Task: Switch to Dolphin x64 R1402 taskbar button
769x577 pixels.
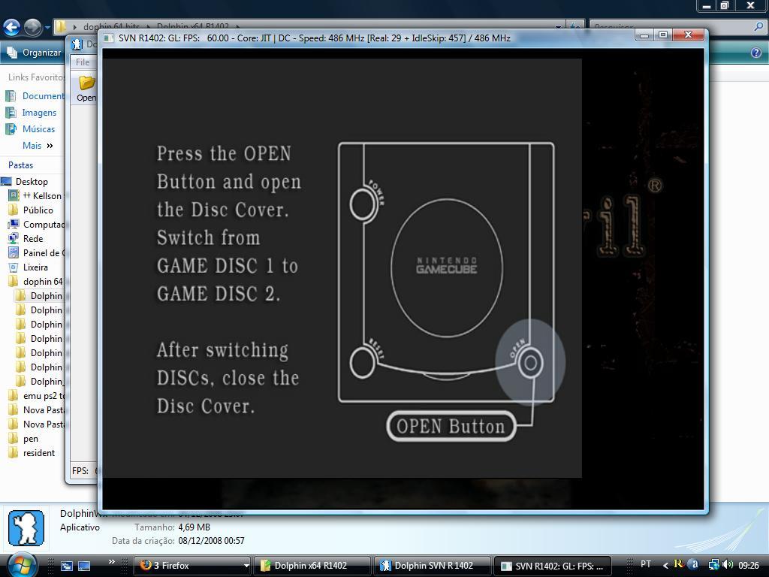Action: point(312,566)
